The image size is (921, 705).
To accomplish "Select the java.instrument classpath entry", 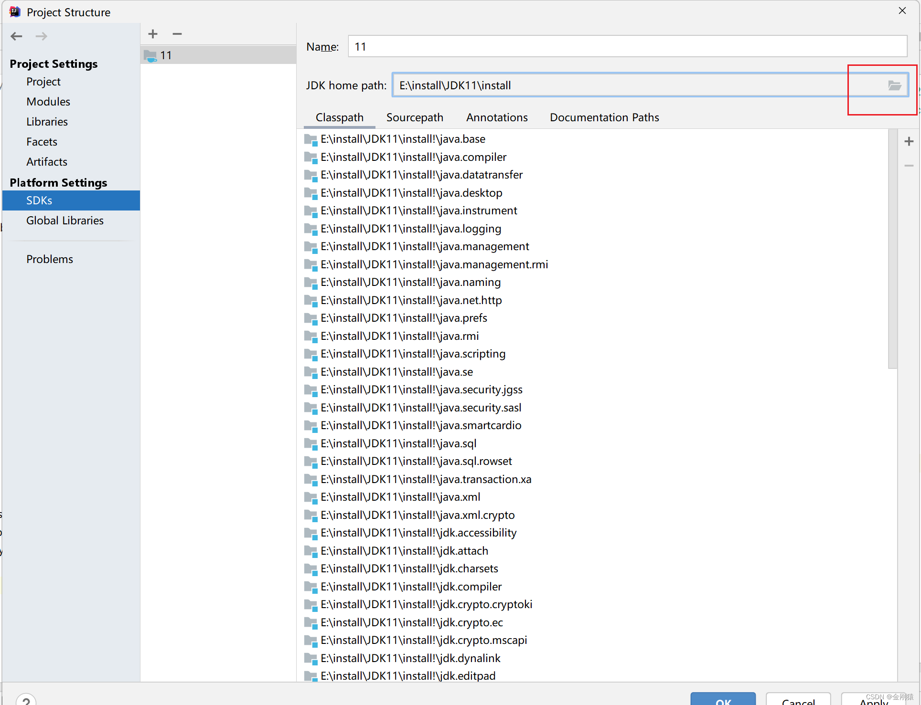I will click(595, 210).
